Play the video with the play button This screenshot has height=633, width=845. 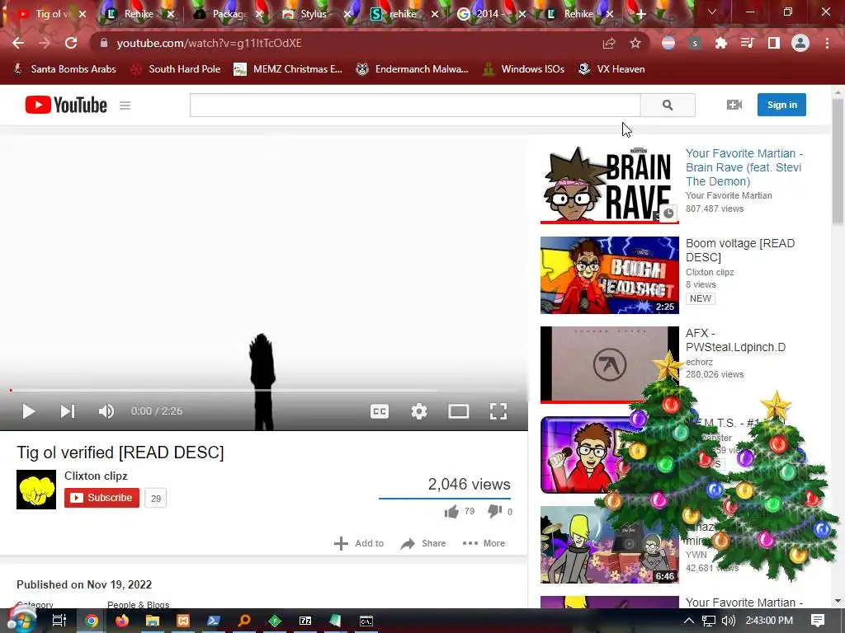(29, 412)
